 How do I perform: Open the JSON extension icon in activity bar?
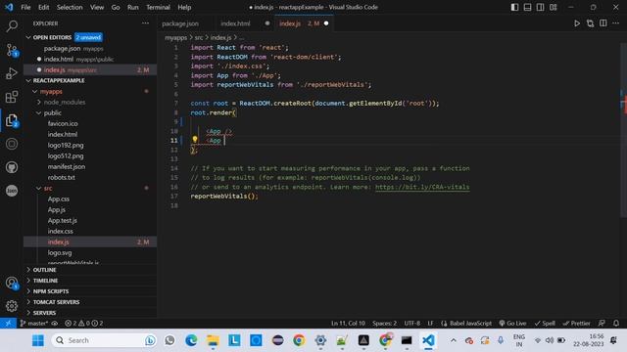pos(12,191)
